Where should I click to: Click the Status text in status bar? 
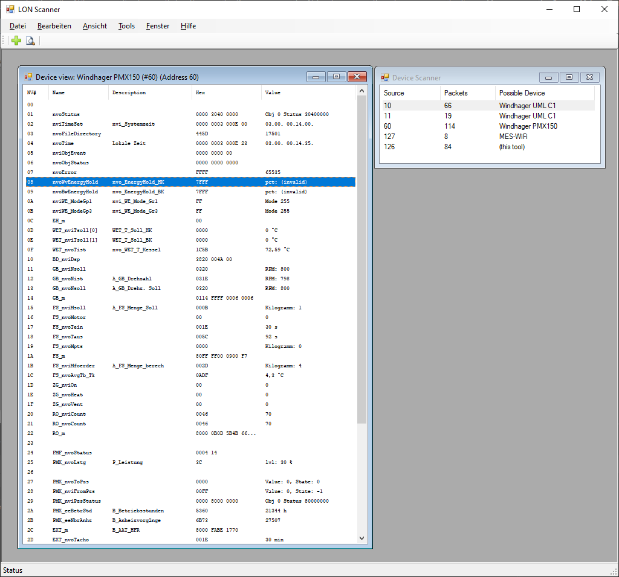13,570
